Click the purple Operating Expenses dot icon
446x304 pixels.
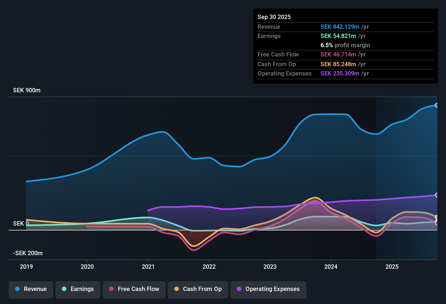[238, 289]
